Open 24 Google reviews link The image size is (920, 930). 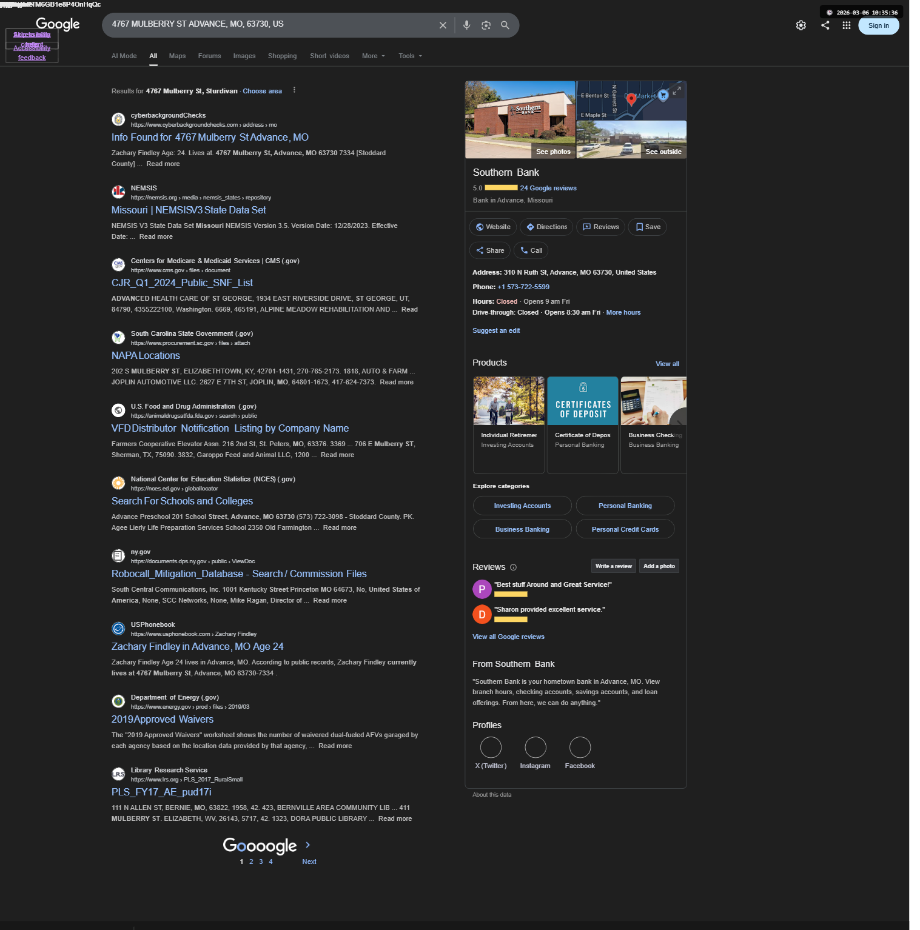(548, 189)
